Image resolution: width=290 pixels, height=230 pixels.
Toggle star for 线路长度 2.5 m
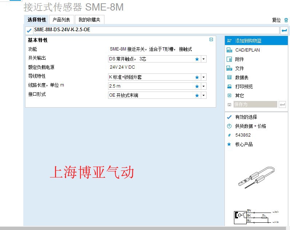click(x=197, y=86)
